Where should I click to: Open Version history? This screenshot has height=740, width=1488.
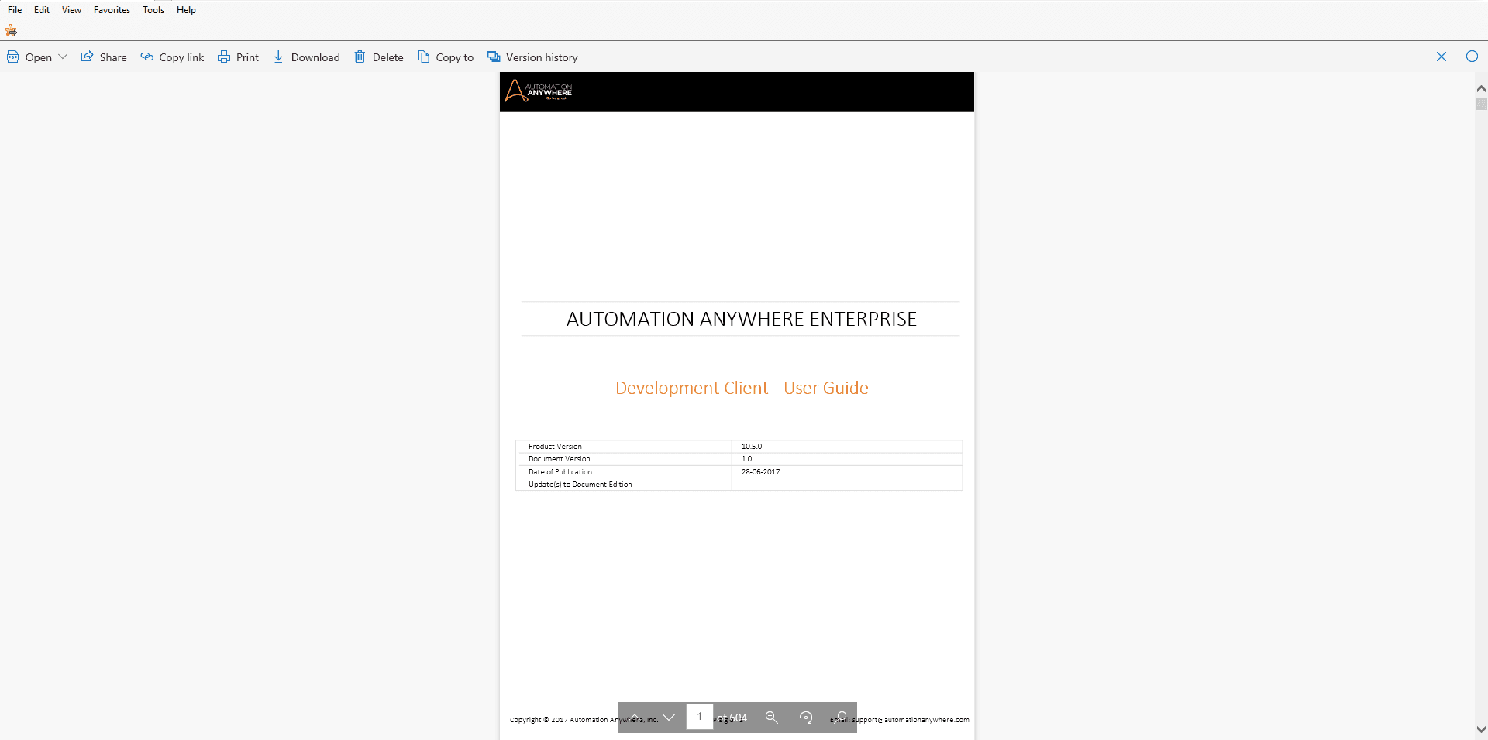[x=532, y=57]
